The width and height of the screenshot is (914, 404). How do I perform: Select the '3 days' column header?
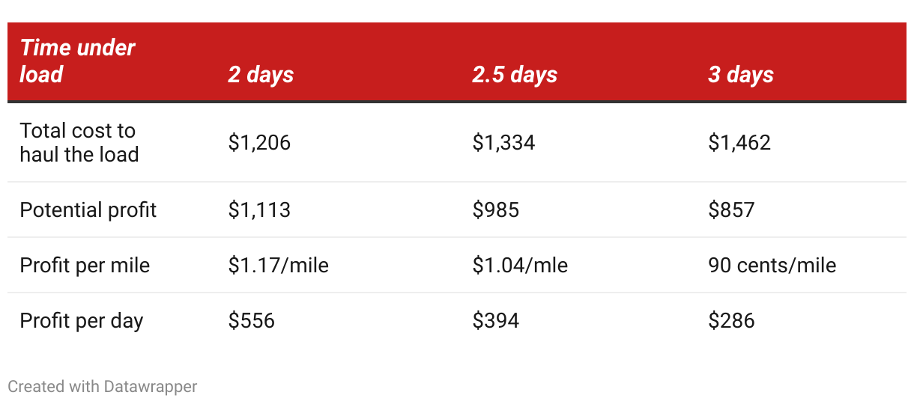(741, 75)
